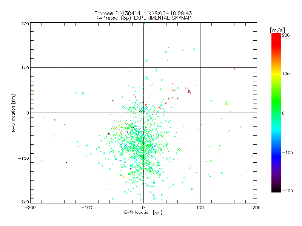This screenshot has width=302, height=226.
Task: Click the colorbar label '200'
Action: point(286,35)
